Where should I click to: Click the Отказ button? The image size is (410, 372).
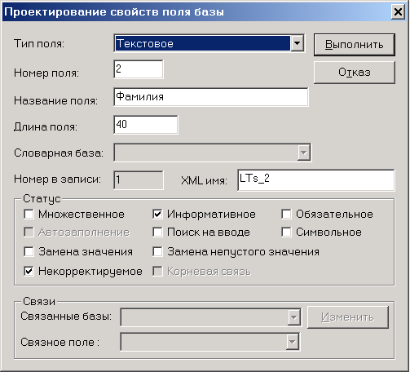(x=355, y=73)
